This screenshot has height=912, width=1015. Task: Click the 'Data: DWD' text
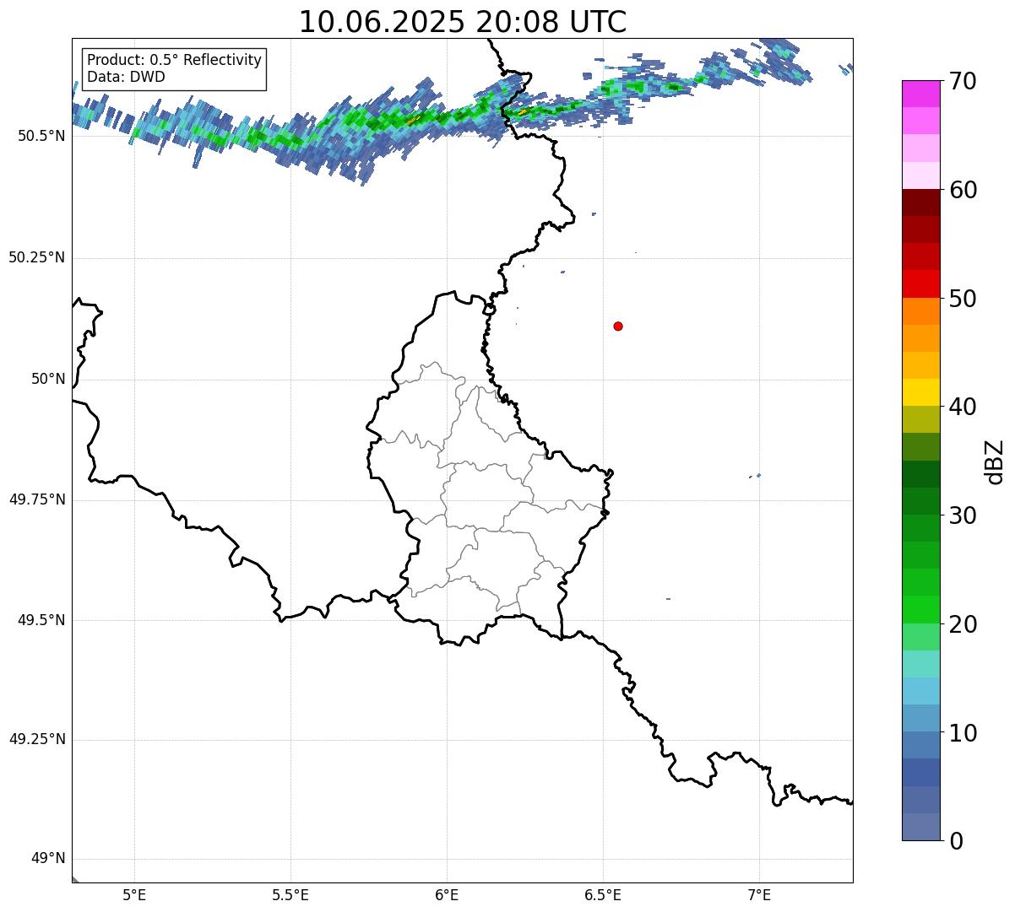[126, 77]
